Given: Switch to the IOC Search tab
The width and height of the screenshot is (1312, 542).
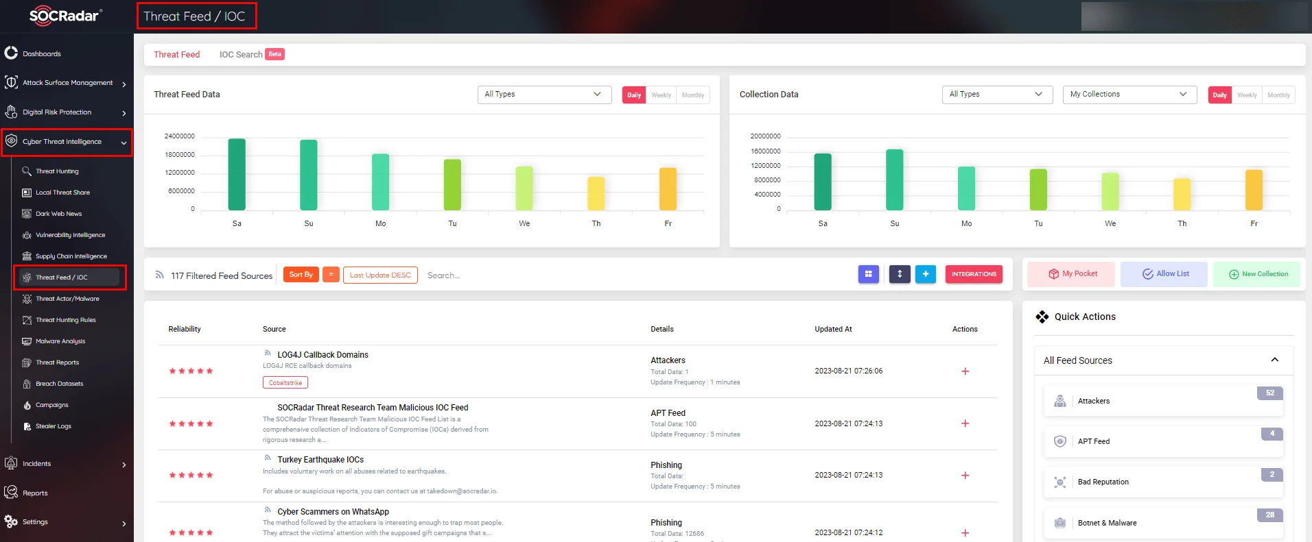Looking at the screenshot, I should 241,55.
